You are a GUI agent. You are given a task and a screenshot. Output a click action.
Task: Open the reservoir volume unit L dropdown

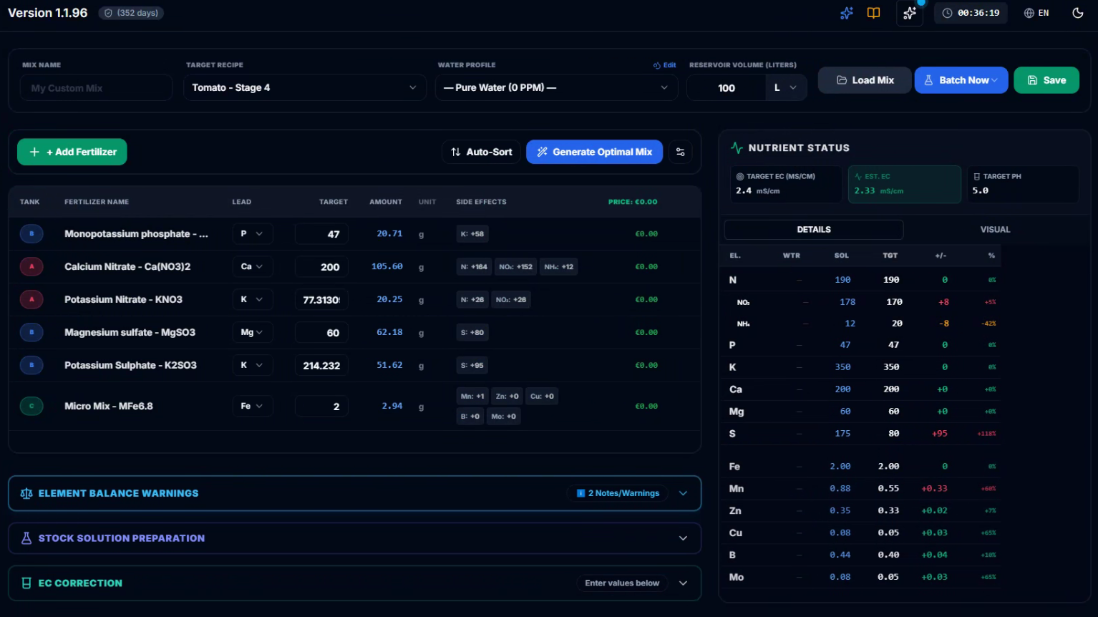(x=785, y=87)
